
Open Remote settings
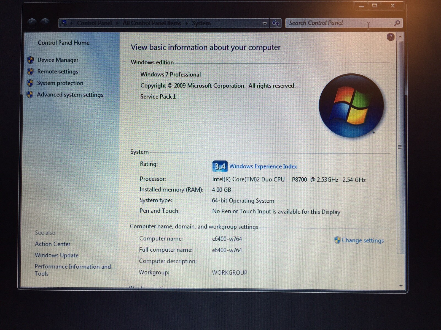58,71
